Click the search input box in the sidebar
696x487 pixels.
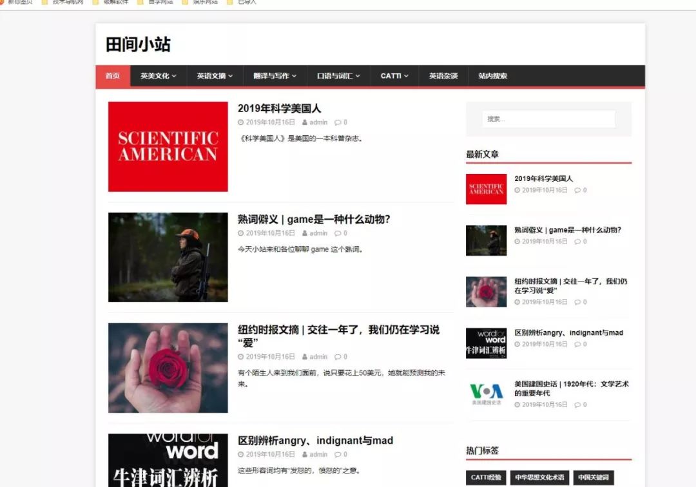click(548, 119)
